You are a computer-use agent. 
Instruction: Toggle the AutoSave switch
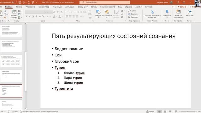point(14,2)
